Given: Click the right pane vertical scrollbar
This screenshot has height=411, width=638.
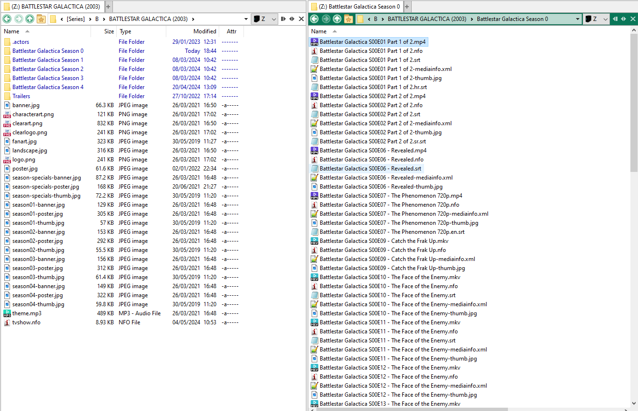Looking at the screenshot, I should [634, 218].
